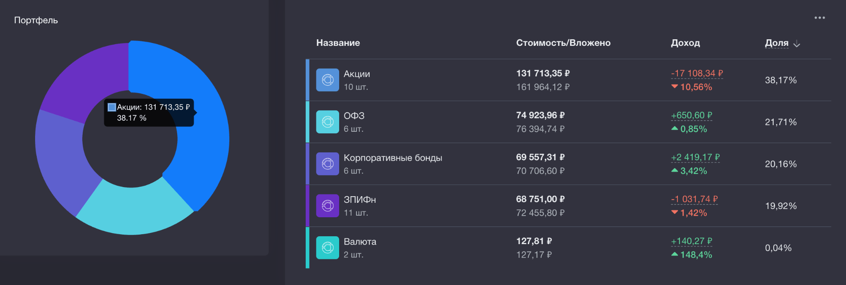Image resolution: width=846 pixels, height=285 pixels.
Task: Click the Валюта row name
Action: (x=360, y=242)
